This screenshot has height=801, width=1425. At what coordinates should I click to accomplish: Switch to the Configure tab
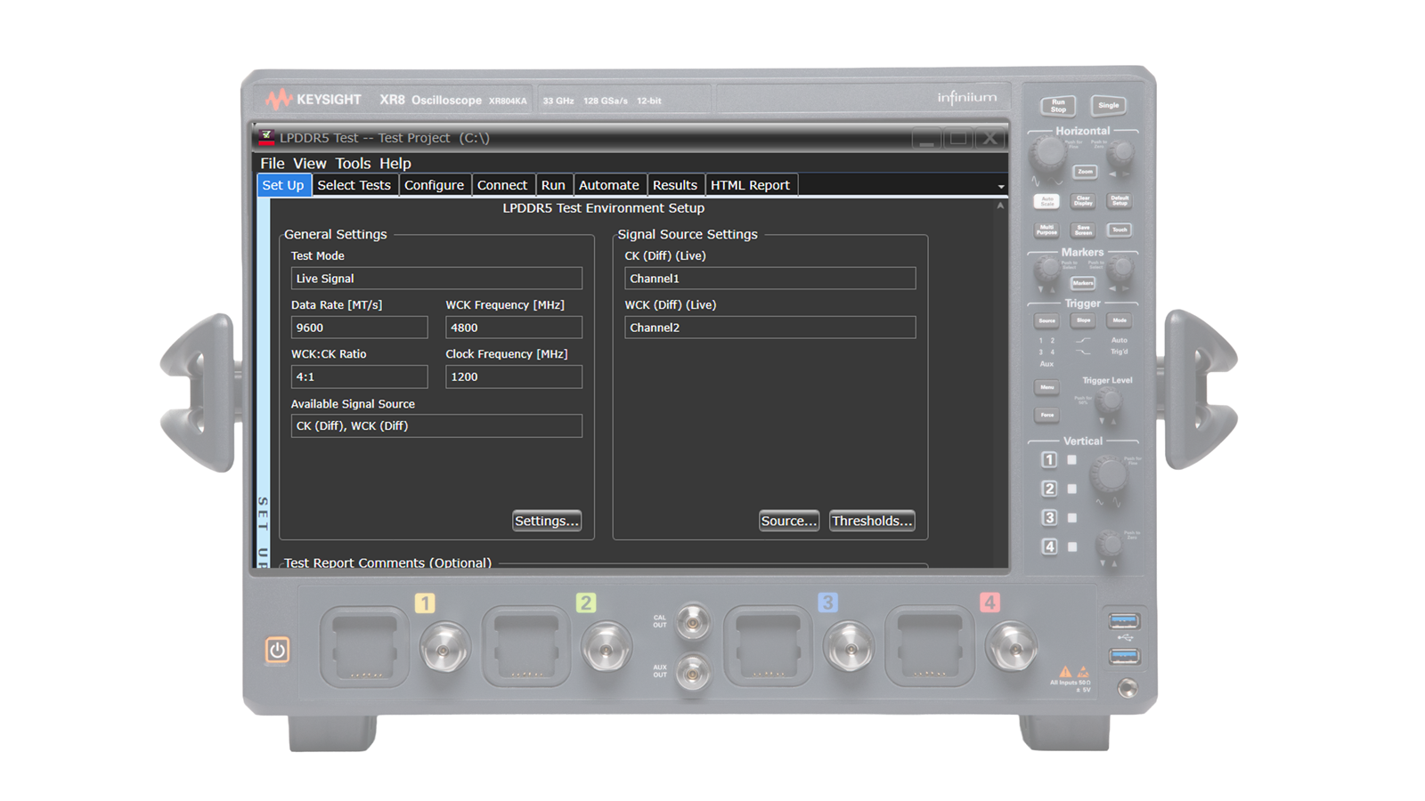[434, 185]
